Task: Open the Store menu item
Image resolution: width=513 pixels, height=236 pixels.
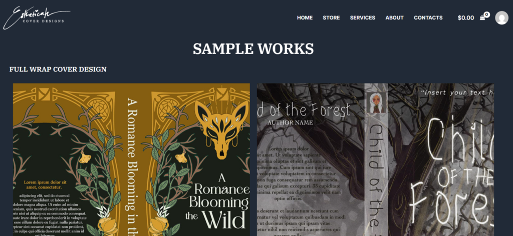Action: (331, 17)
